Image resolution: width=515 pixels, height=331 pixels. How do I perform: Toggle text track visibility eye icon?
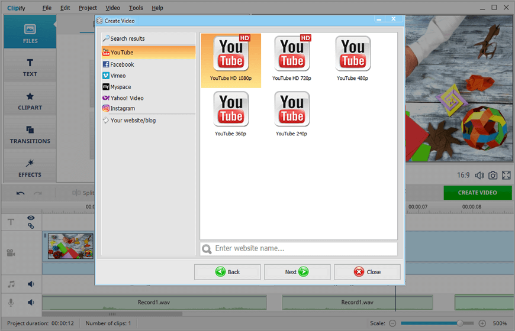(x=31, y=218)
